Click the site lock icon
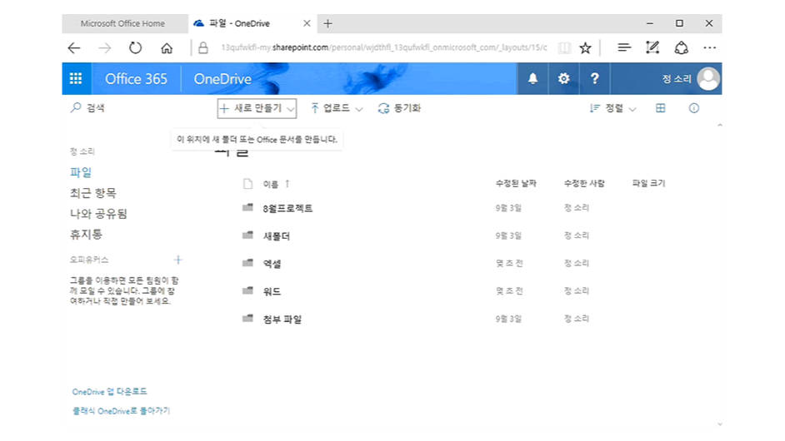This screenshot has height=441, width=785. click(202, 48)
